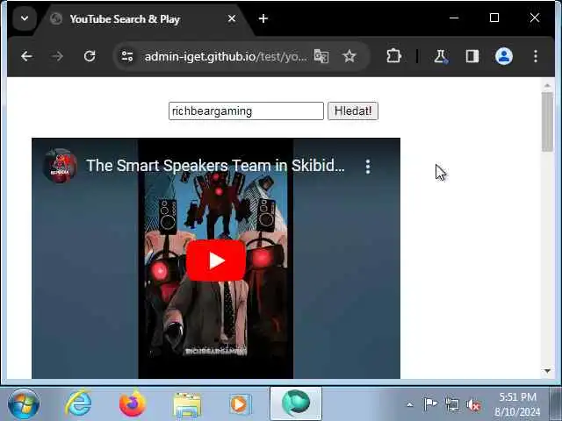The width and height of the screenshot is (562, 421).
Task: Launch Firefox from taskbar
Action: 133,403
